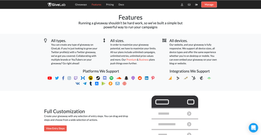Open the messages envelope icon in header
261x135 pixels.
(x=189, y=5)
